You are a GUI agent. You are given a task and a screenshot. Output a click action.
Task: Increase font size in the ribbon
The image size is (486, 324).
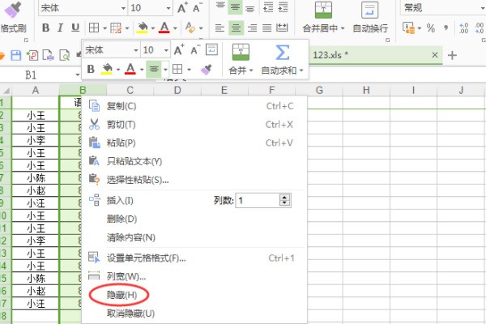(x=182, y=8)
